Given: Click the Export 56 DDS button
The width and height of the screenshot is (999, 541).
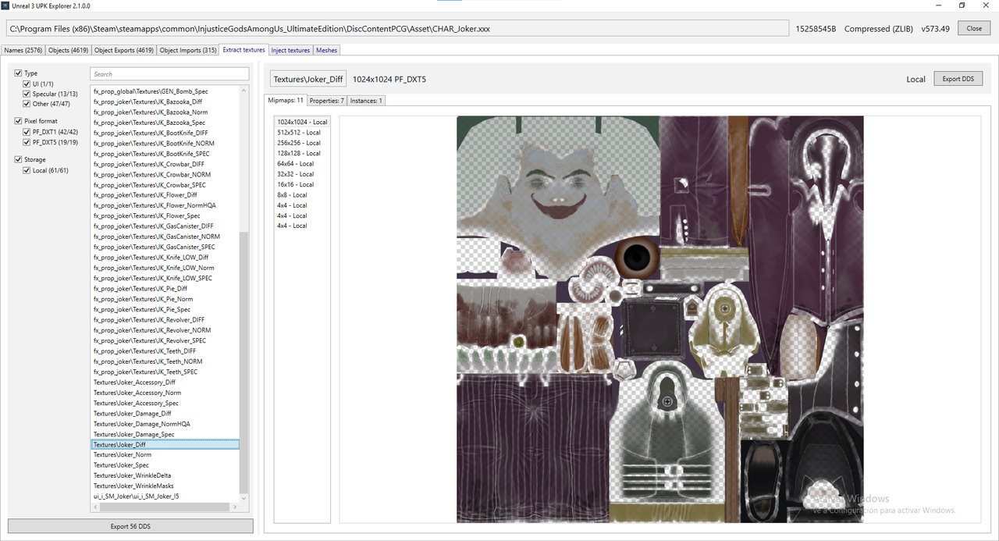Looking at the screenshot, I should [130, 526].
